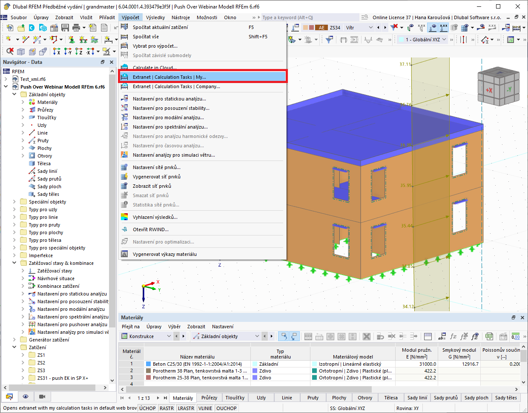The width and height of the screenshot is (528, 413).
Task: Click the new line support tool
Action: coord(83,40)
